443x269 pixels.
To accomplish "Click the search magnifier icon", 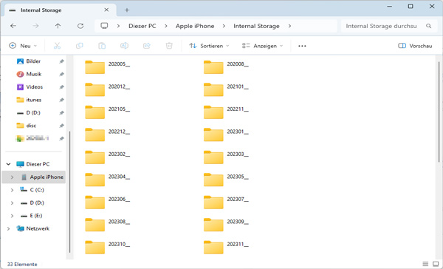I will [x=428, y=26].
